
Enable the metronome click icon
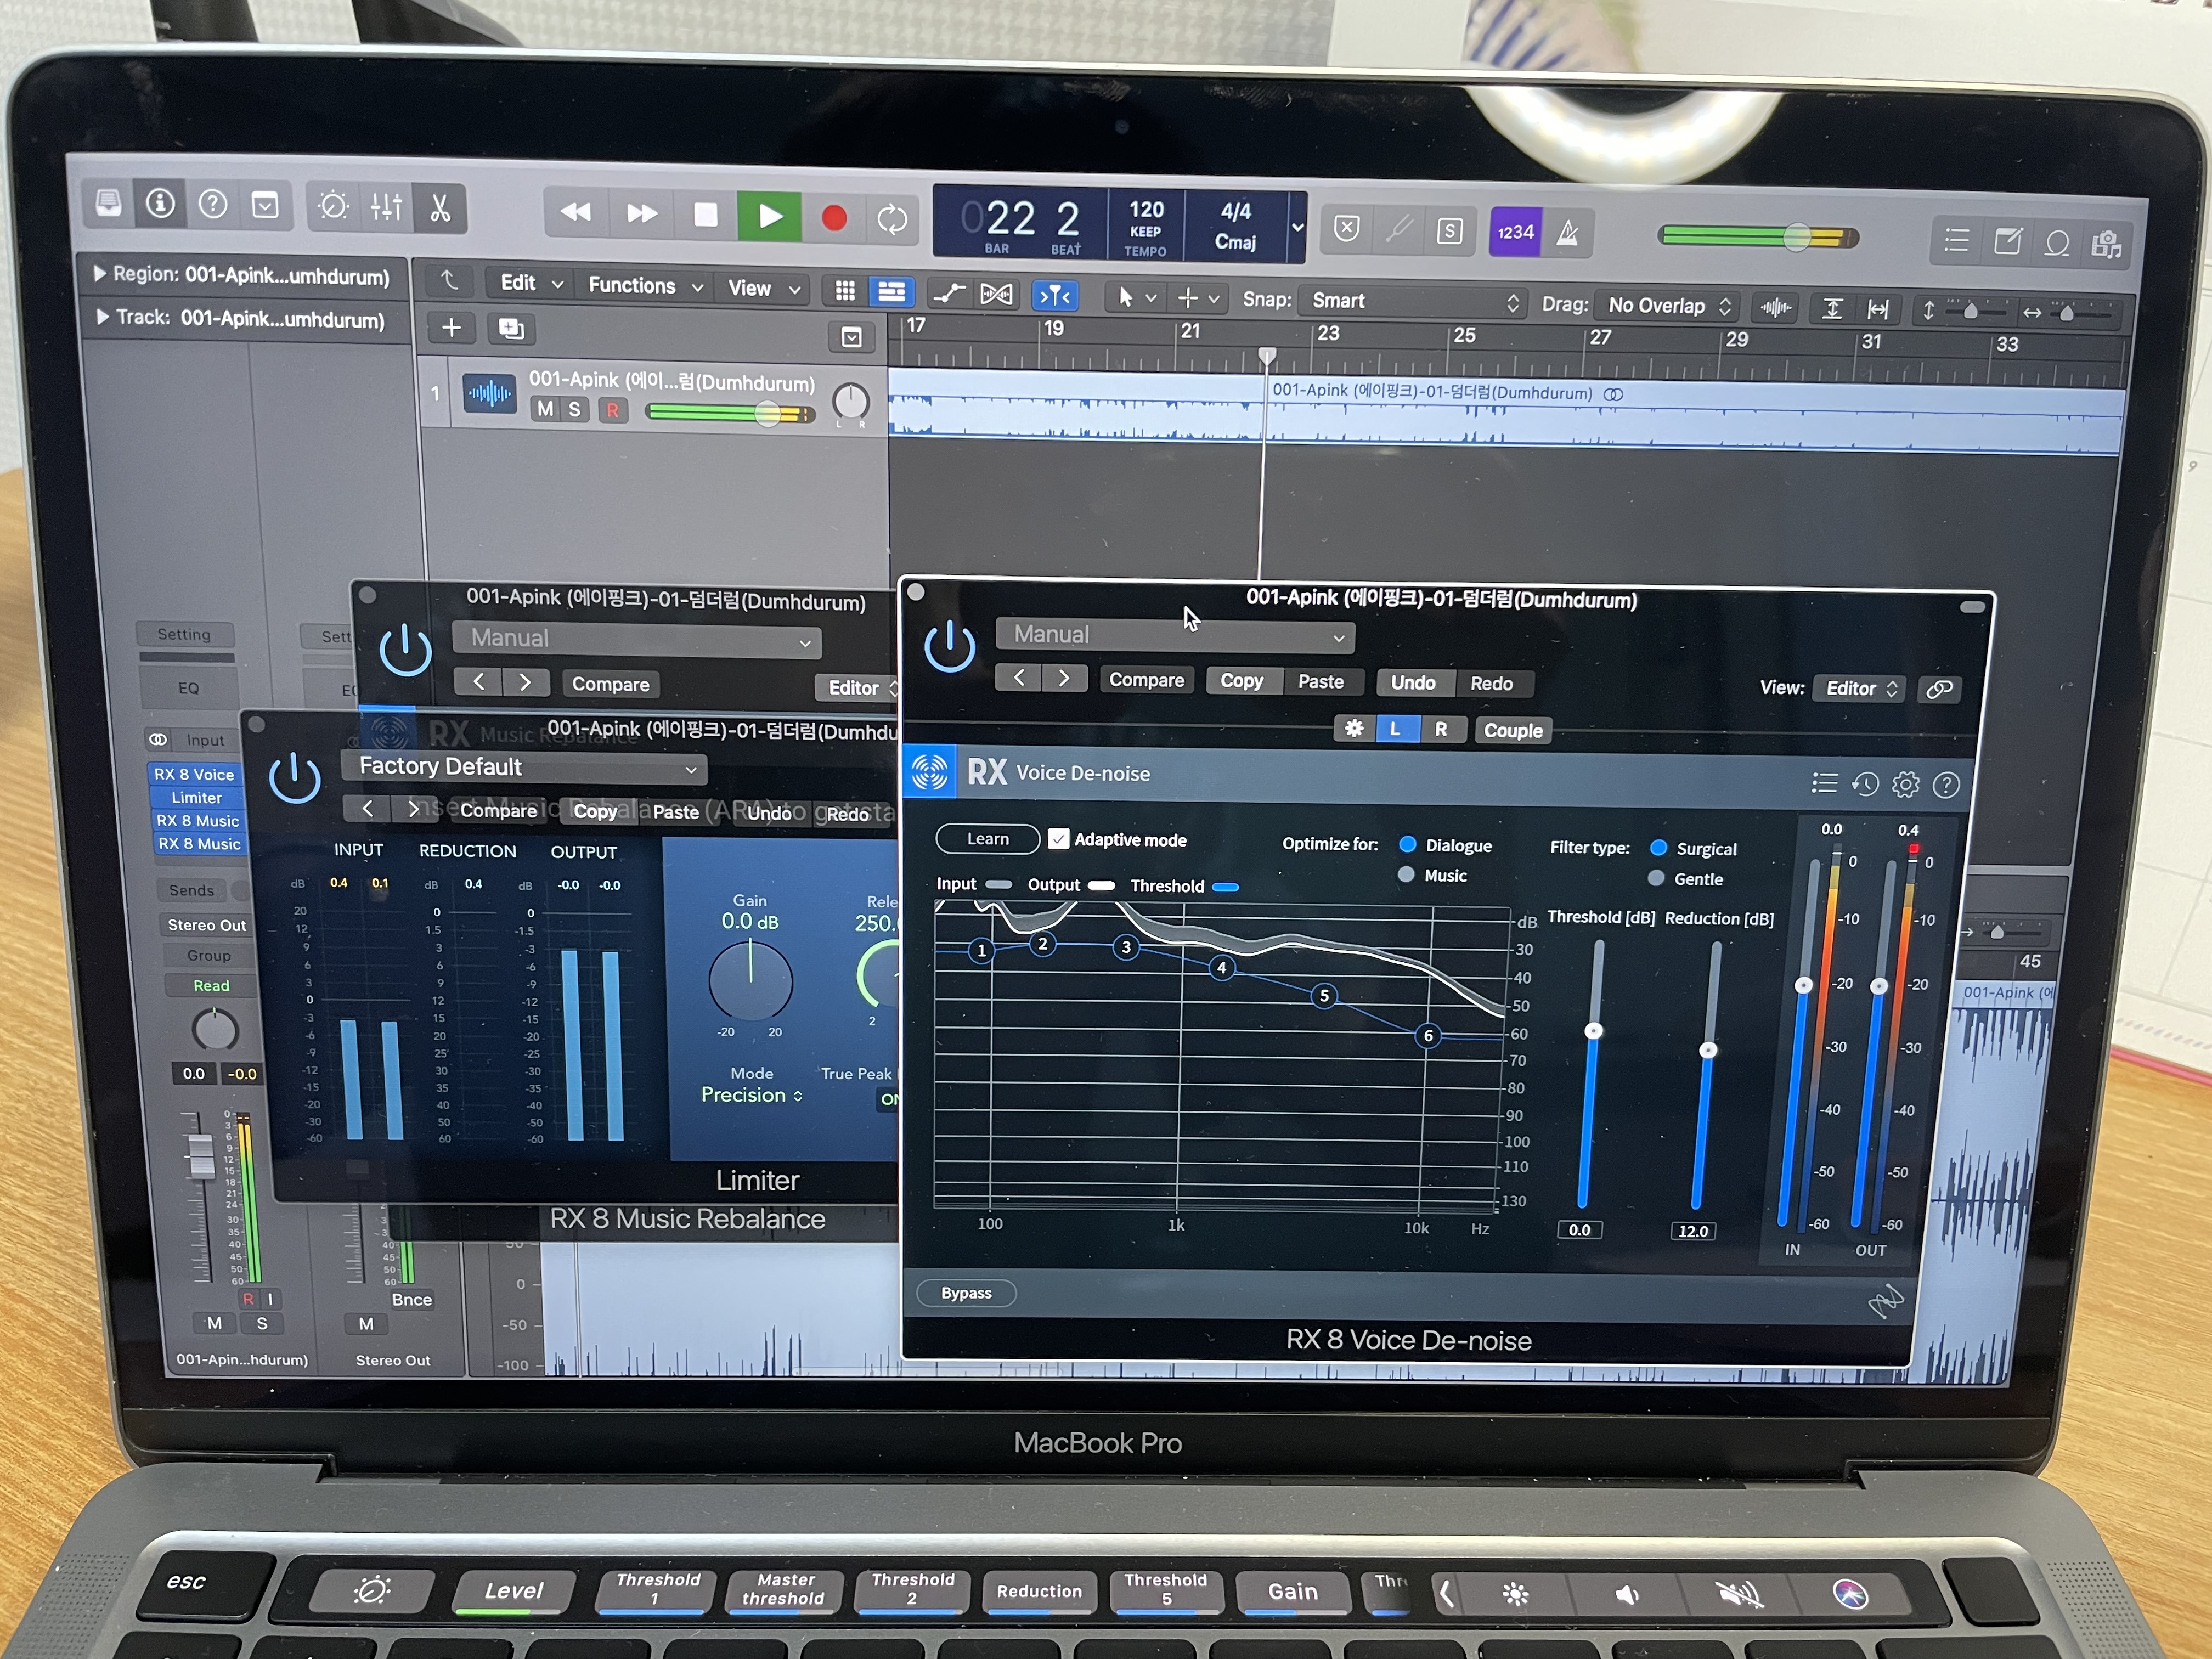1568,234
